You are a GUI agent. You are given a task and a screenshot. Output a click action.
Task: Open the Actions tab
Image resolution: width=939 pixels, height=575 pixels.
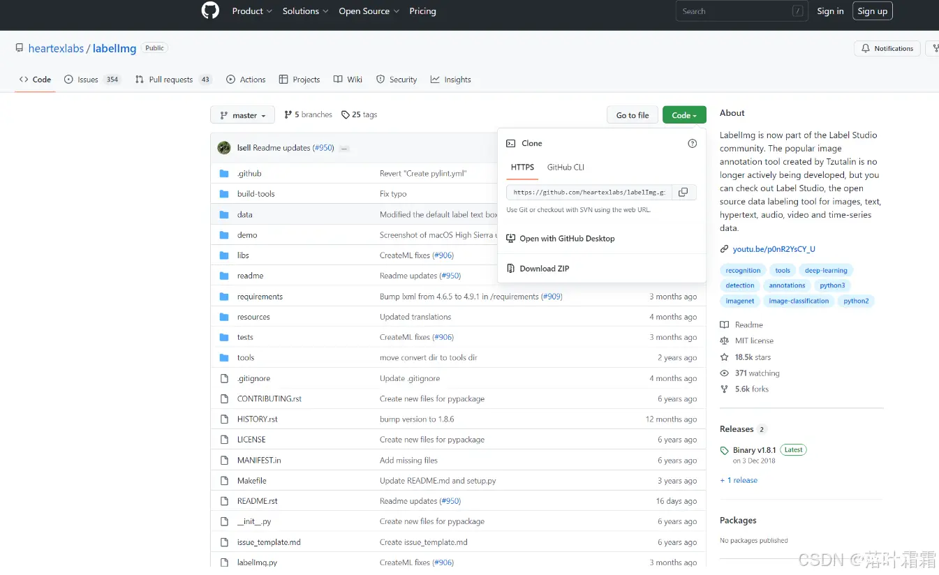coord(246,80)
